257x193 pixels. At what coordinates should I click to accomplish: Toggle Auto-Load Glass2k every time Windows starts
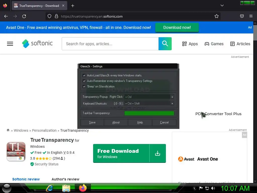[x=84, y=75]
